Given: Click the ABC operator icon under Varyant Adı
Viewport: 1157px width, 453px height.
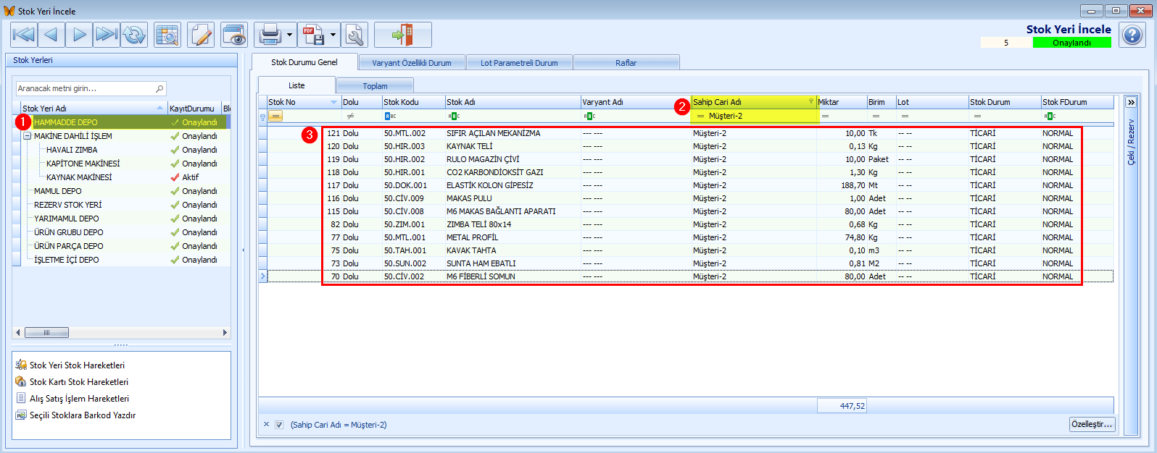Looking at the screenshot, I should click(x=589, y=116).
